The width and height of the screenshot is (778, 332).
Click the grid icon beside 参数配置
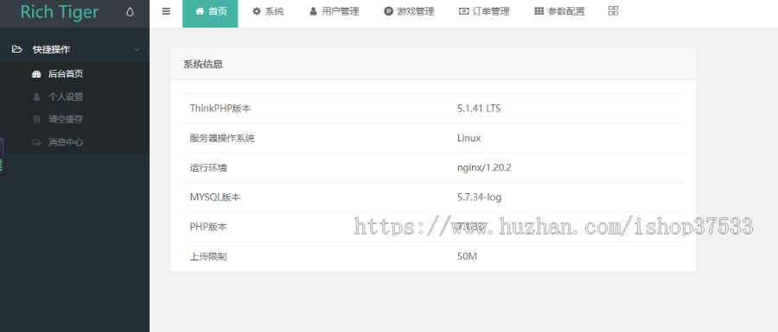click(x=539, y=11)
